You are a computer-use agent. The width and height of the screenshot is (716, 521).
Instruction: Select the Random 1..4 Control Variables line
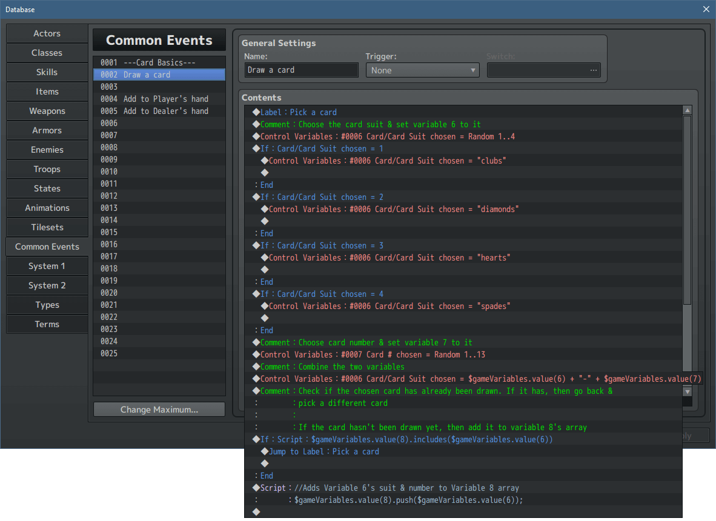coord(388,136)
